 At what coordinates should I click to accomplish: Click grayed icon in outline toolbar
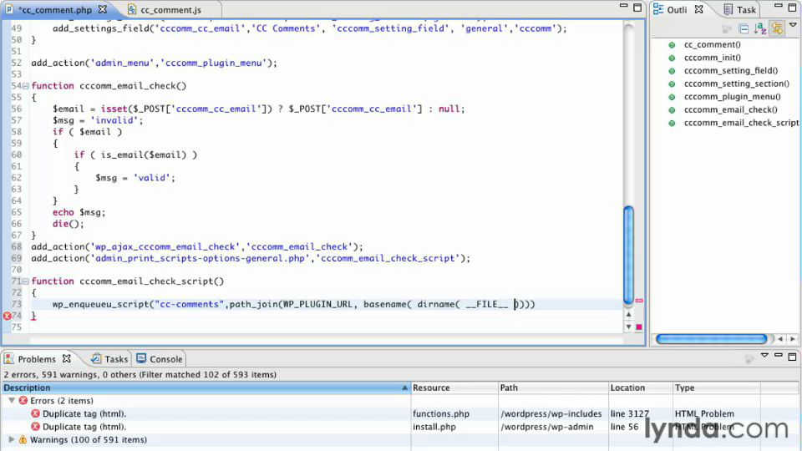(727, 29)
